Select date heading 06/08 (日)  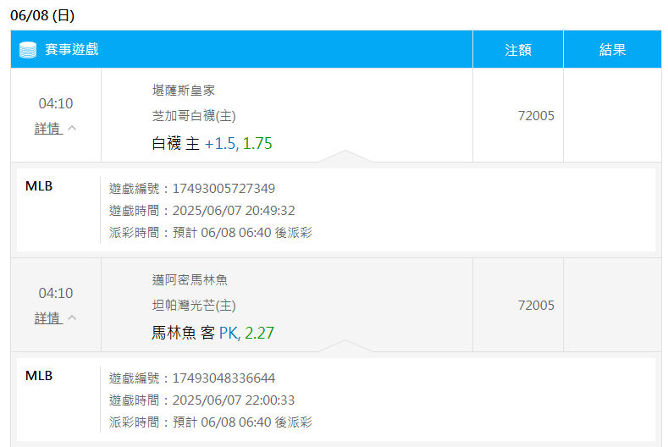click(42, 15)
